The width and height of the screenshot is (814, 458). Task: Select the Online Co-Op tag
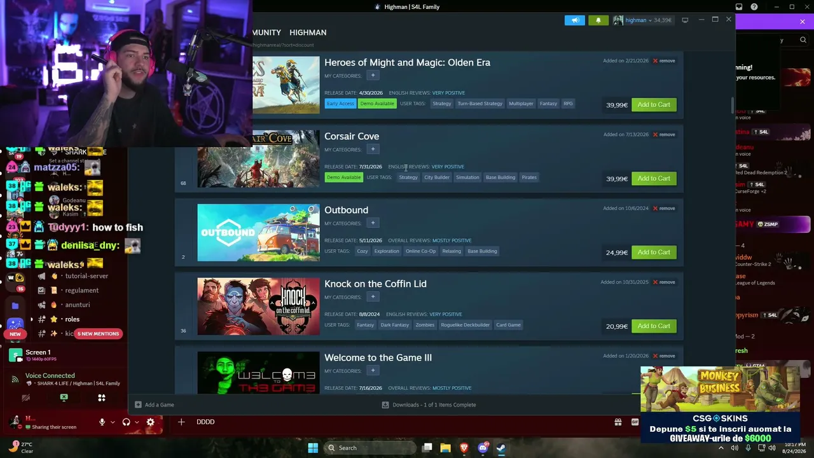click(420, 251)
